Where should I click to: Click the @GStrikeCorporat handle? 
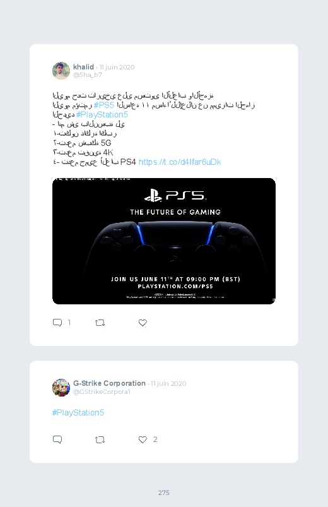102,392
